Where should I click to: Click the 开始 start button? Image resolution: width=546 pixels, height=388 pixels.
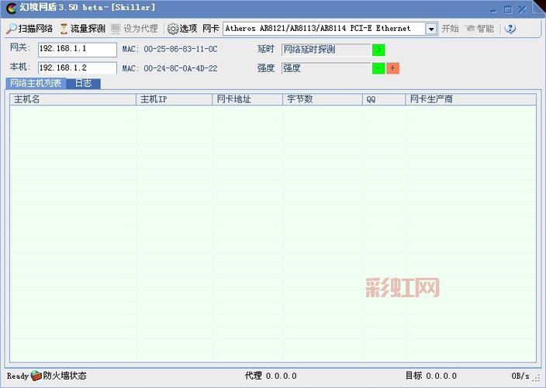(x=450, y=29)
